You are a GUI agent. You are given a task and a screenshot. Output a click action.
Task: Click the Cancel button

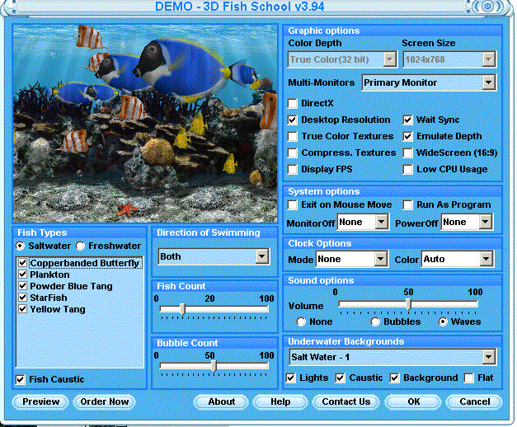(474, 402)
